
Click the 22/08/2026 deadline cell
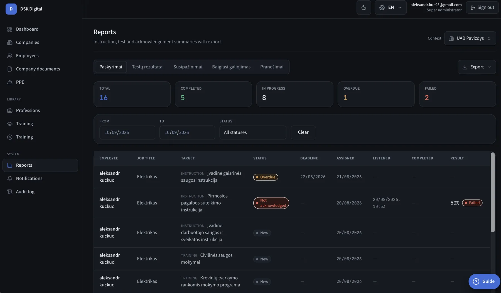[313, 177]
